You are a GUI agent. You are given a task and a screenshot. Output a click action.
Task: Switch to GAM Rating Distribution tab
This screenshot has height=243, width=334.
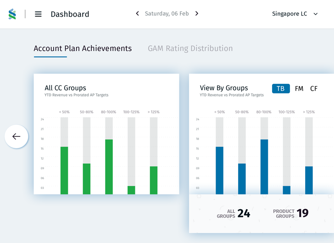point(190,49)
